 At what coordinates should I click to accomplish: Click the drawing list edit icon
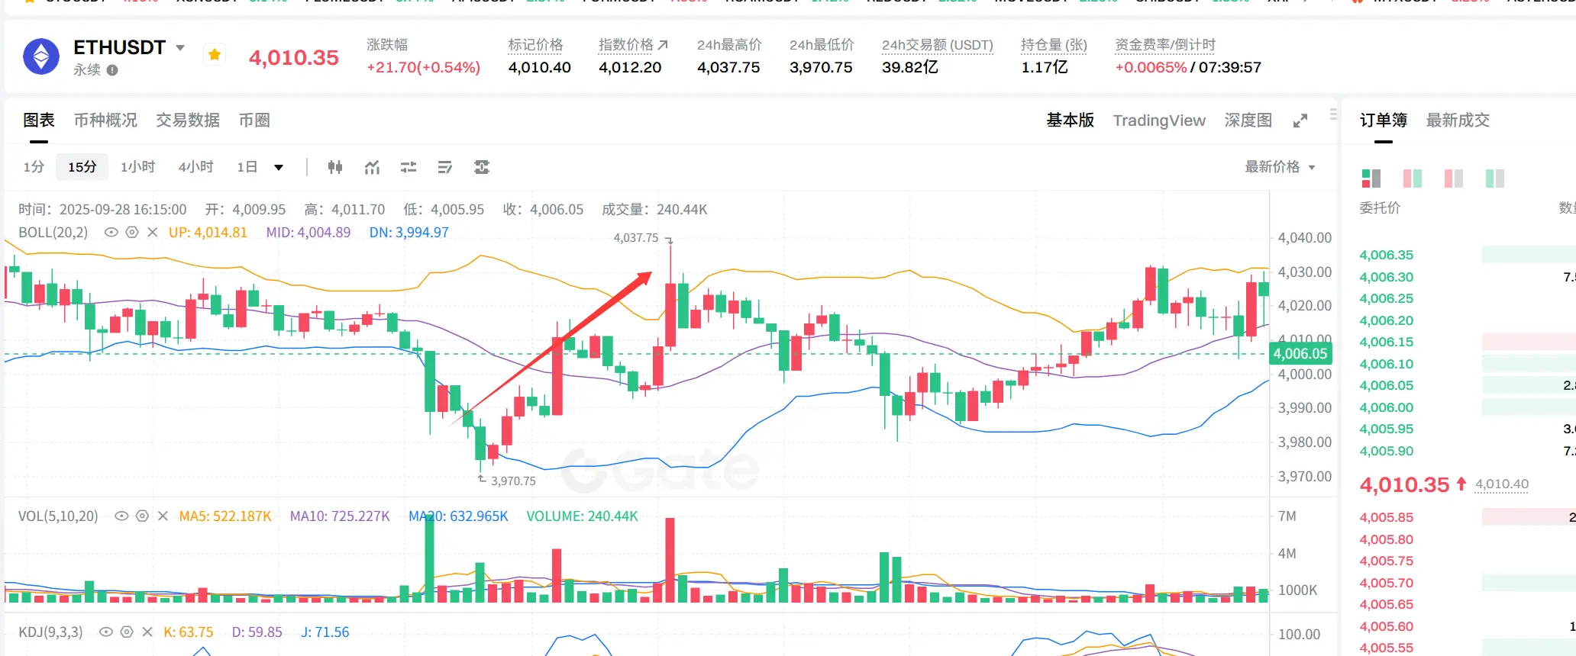pyautogui.click(x=445, y=167)
